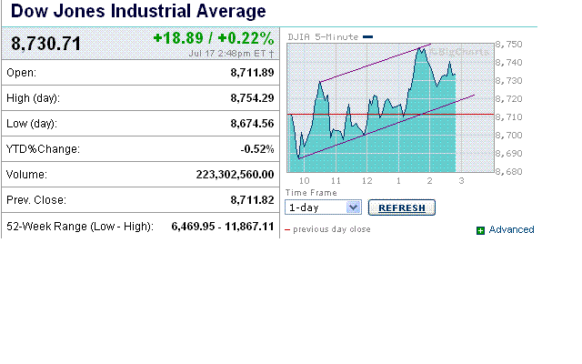Click the change value +18.89 / +0.22%

click(x=214, y=38)
